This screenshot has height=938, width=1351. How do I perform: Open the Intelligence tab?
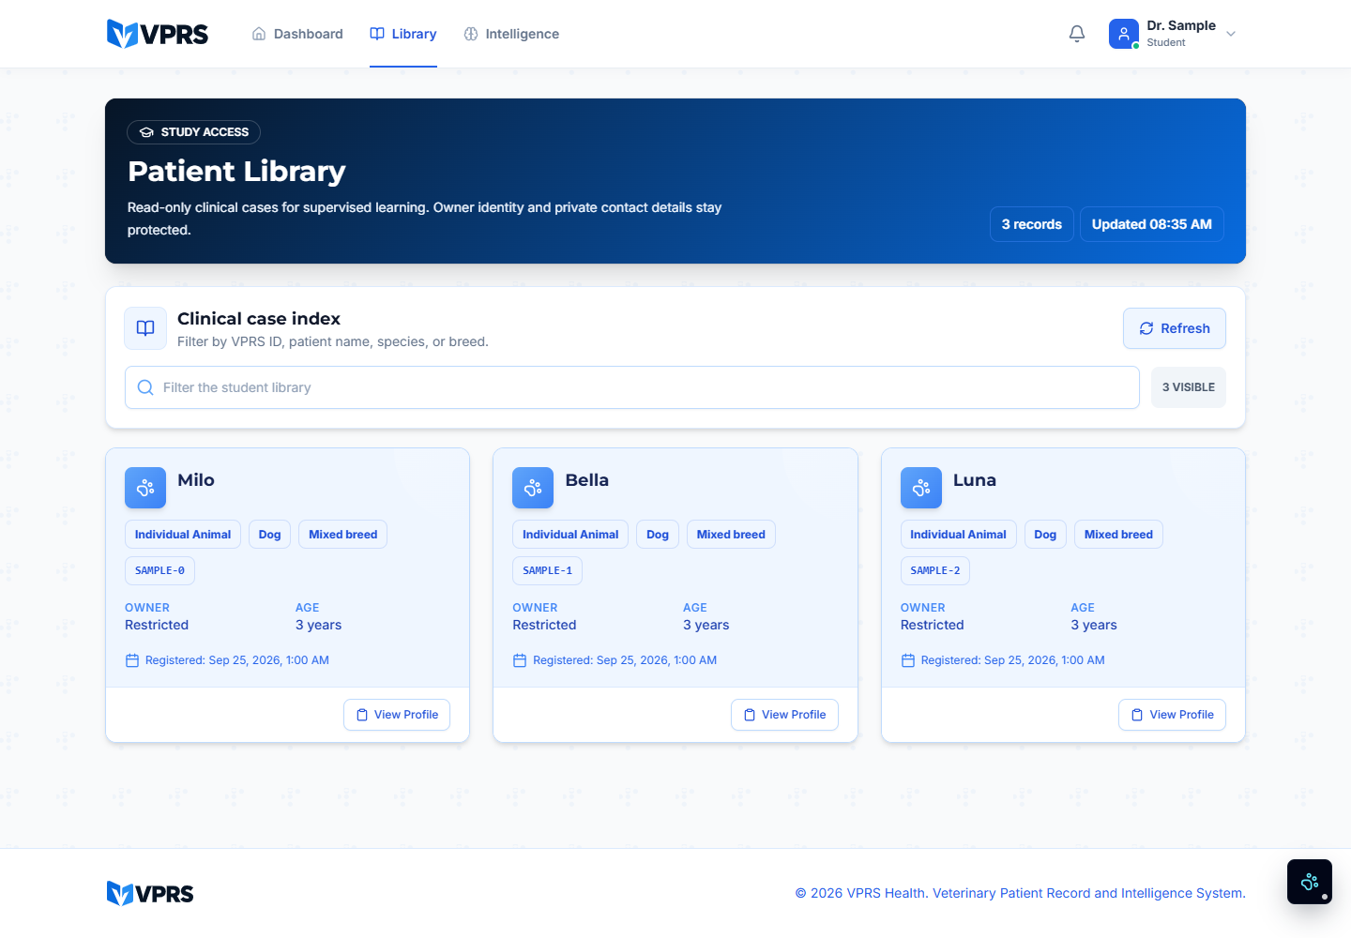tap(511, 34)
